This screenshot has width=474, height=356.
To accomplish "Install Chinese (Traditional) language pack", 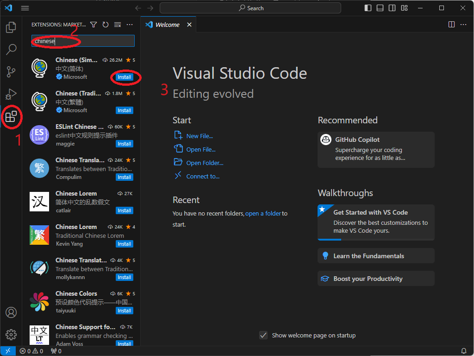I will [125, 110].
